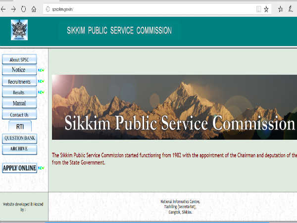The width and height of the screenshot is (297, 223).
Task: Switch to the RTI tab
Action: tap(20, 126)
